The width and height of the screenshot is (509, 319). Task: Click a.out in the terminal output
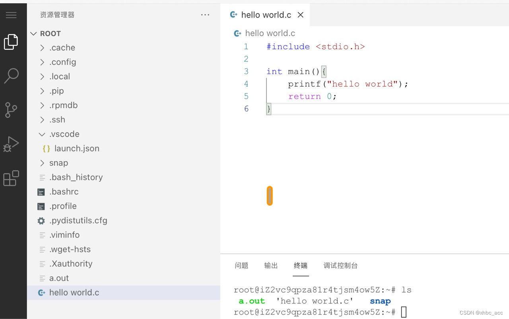coord(252,301)
